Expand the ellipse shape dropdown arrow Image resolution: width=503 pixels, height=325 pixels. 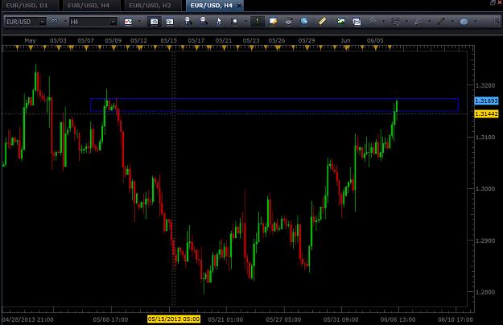(476, 22)
